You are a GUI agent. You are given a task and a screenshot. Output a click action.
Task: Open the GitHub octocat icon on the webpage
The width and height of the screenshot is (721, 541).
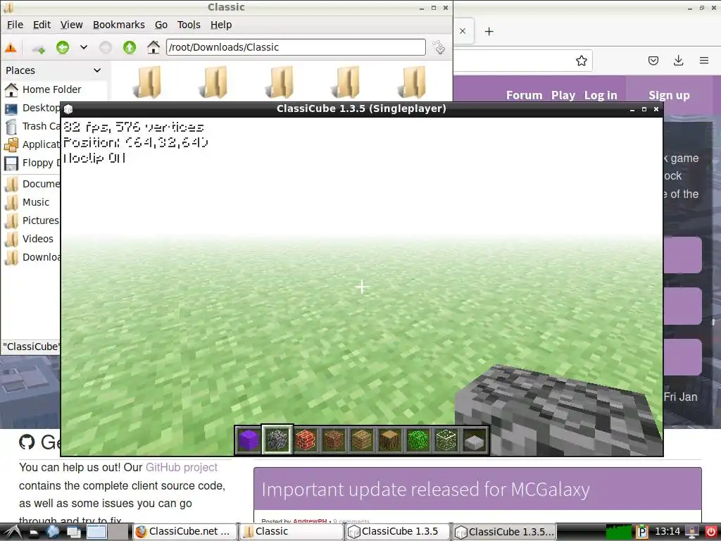(27, 442)
